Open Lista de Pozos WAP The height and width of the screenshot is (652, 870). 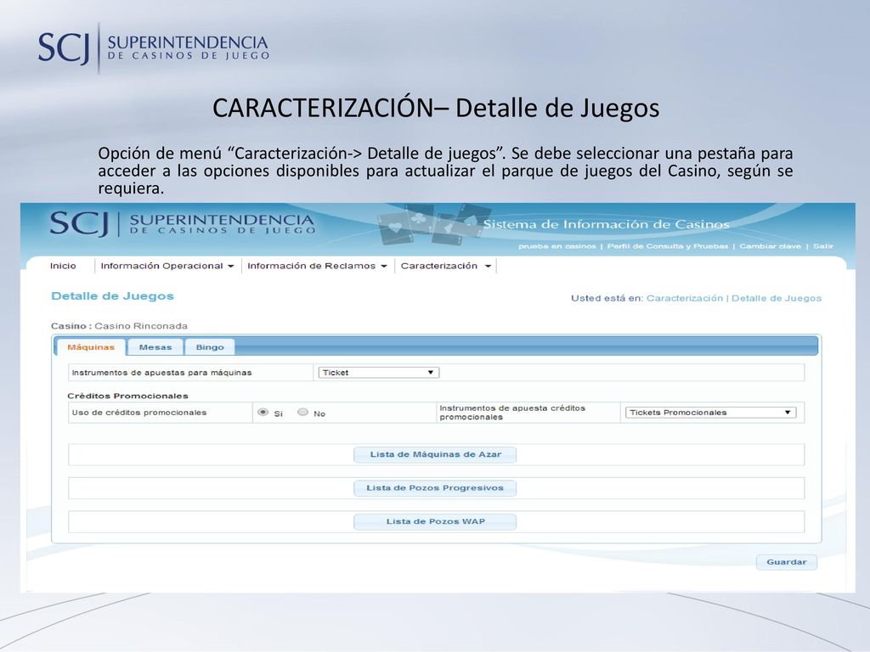click(x=435, y=522)
